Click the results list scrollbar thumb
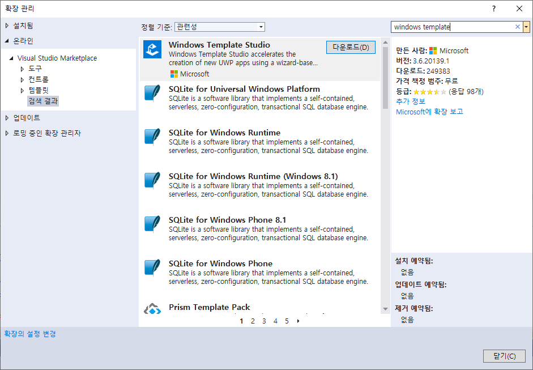The height and width of the screenshot is (370, 533). 385,78
